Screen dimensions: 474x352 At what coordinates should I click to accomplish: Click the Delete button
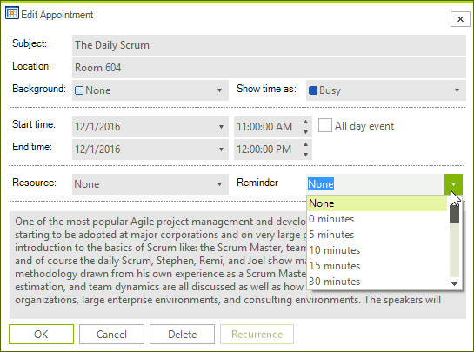[183, 334]
